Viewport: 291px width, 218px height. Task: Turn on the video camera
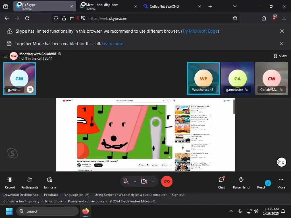pos(144,181)
